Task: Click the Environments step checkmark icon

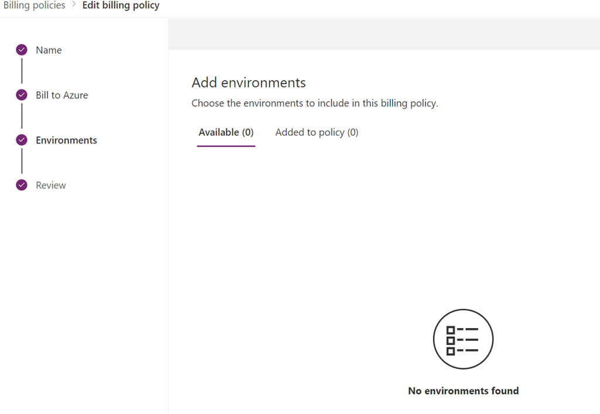Action: 22,140
